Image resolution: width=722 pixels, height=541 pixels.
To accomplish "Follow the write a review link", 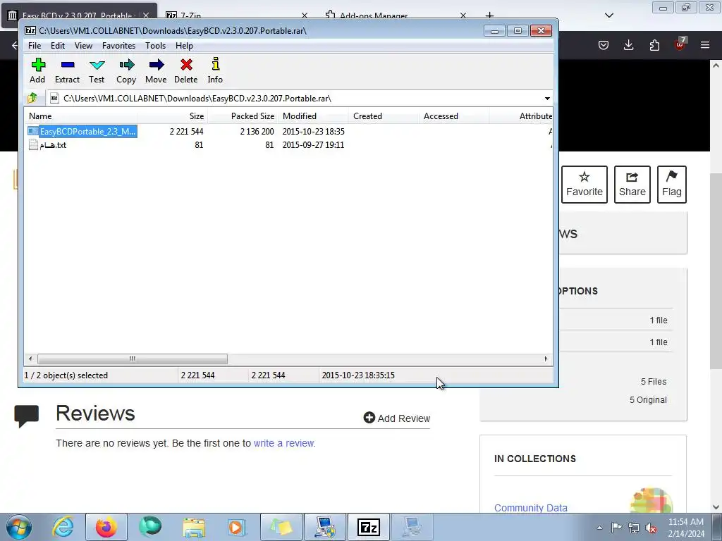I will [283, 443].
